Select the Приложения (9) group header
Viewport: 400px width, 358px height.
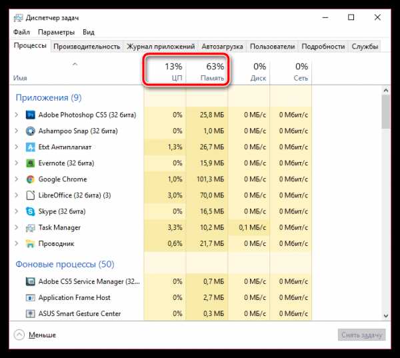[49, 97]
